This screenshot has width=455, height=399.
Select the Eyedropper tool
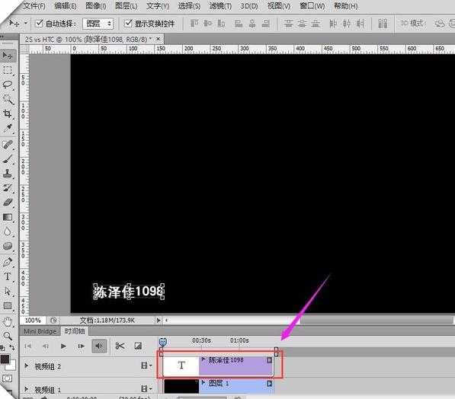coord(8,128)
